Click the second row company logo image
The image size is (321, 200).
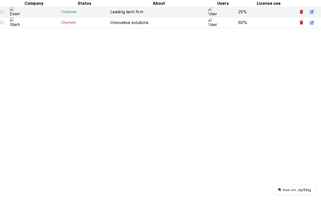15,22
